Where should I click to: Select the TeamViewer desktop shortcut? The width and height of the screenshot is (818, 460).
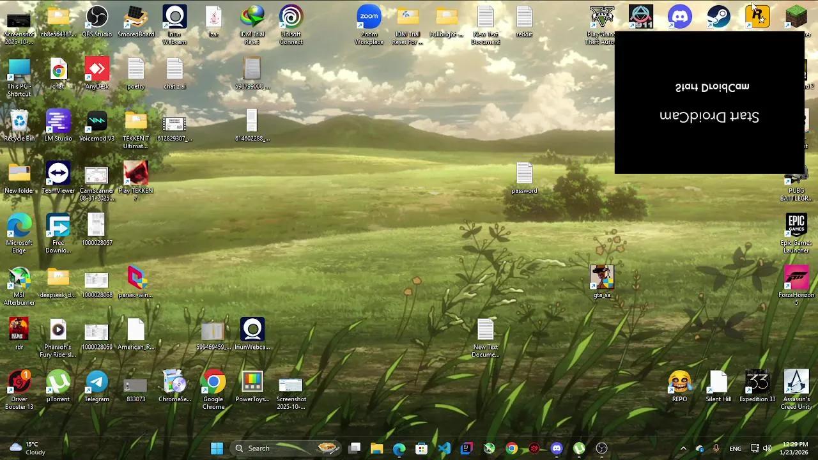coord(58,174)
